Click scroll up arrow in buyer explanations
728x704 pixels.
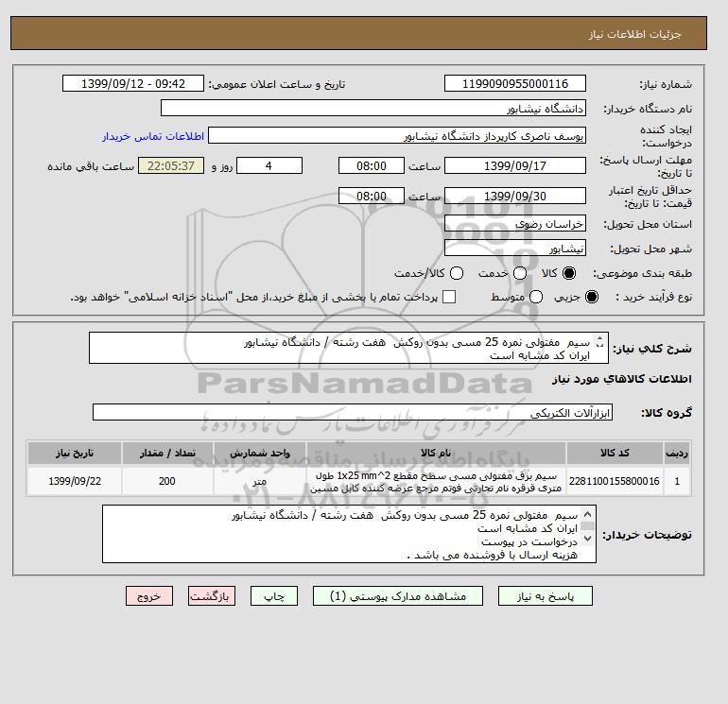[587, 515]
